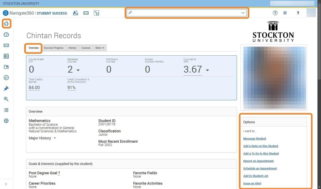Screen dimensions: 321x189
Task: Switch to the History tab
Action: click(x=72, y=48)
